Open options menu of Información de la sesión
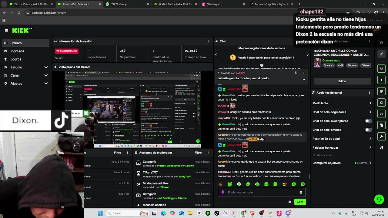Screen dimensions: 388x218 (208, 41)
